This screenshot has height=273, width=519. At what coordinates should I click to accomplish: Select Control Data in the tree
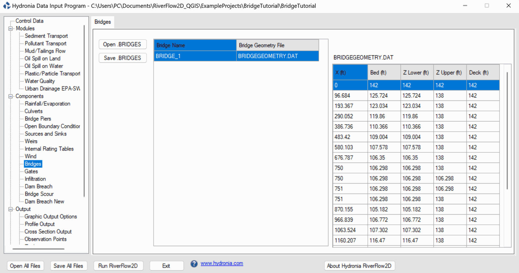tap(29, 21)
